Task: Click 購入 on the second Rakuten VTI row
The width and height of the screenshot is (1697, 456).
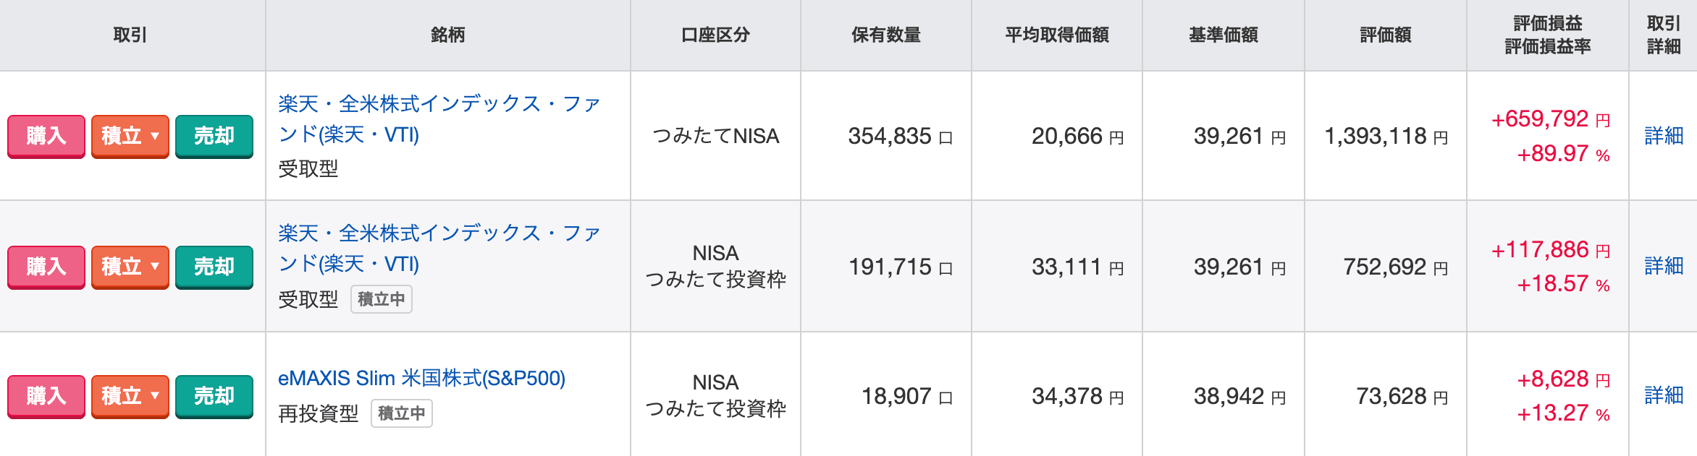Action: [46, 267]
